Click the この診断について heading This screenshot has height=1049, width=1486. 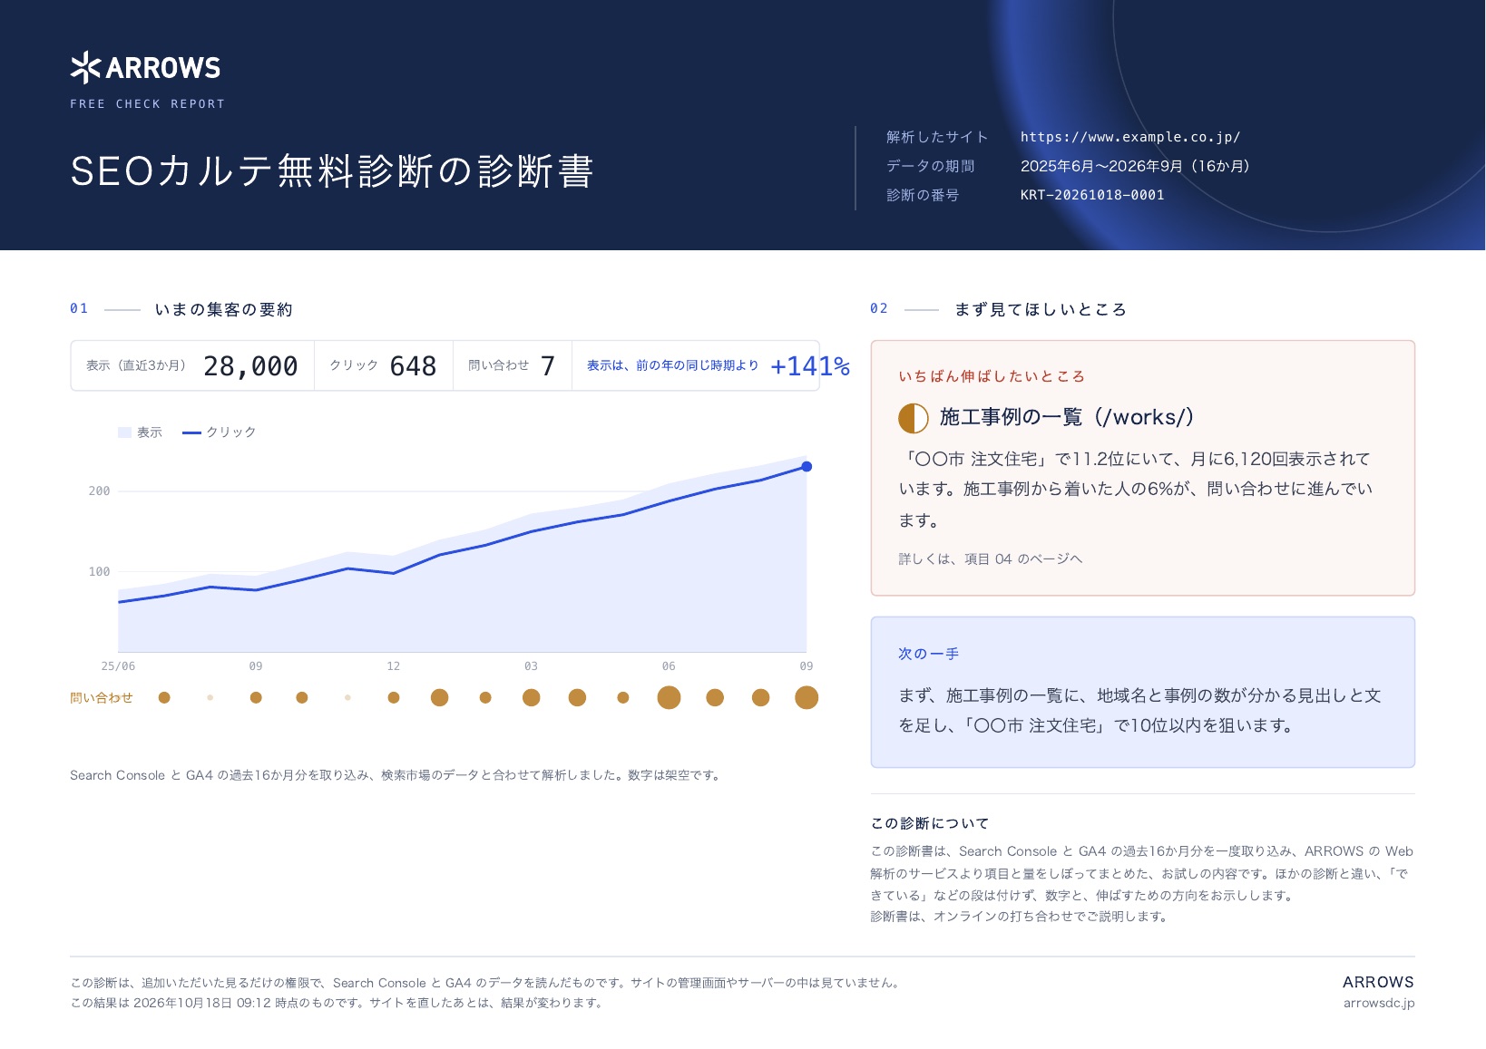(x=930, y=823)
